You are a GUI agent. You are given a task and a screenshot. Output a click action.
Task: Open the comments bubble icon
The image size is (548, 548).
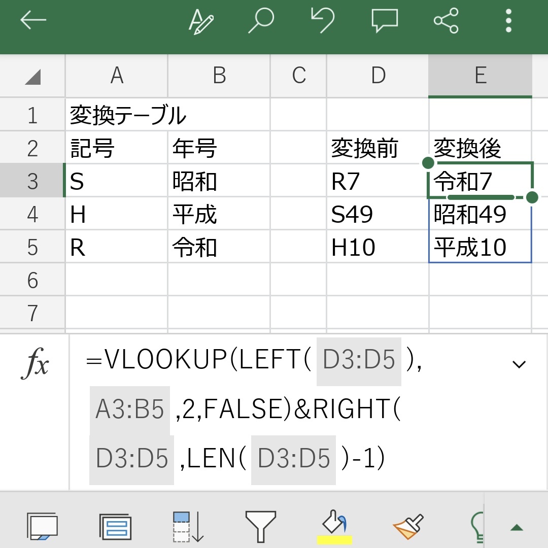click(x=385, y=21)
